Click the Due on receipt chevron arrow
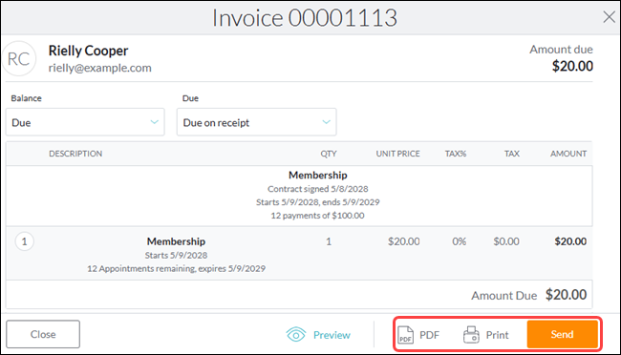 (326, 122)
